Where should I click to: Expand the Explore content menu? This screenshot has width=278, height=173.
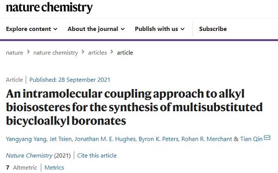pos(32,29)
